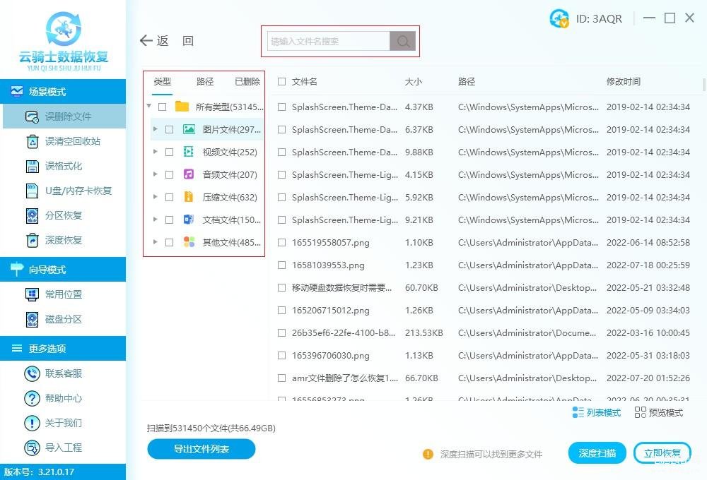Select the 误清空回收站 recycle bin icon
This screenshot has width=707, height=480.
tap(32, 141)
